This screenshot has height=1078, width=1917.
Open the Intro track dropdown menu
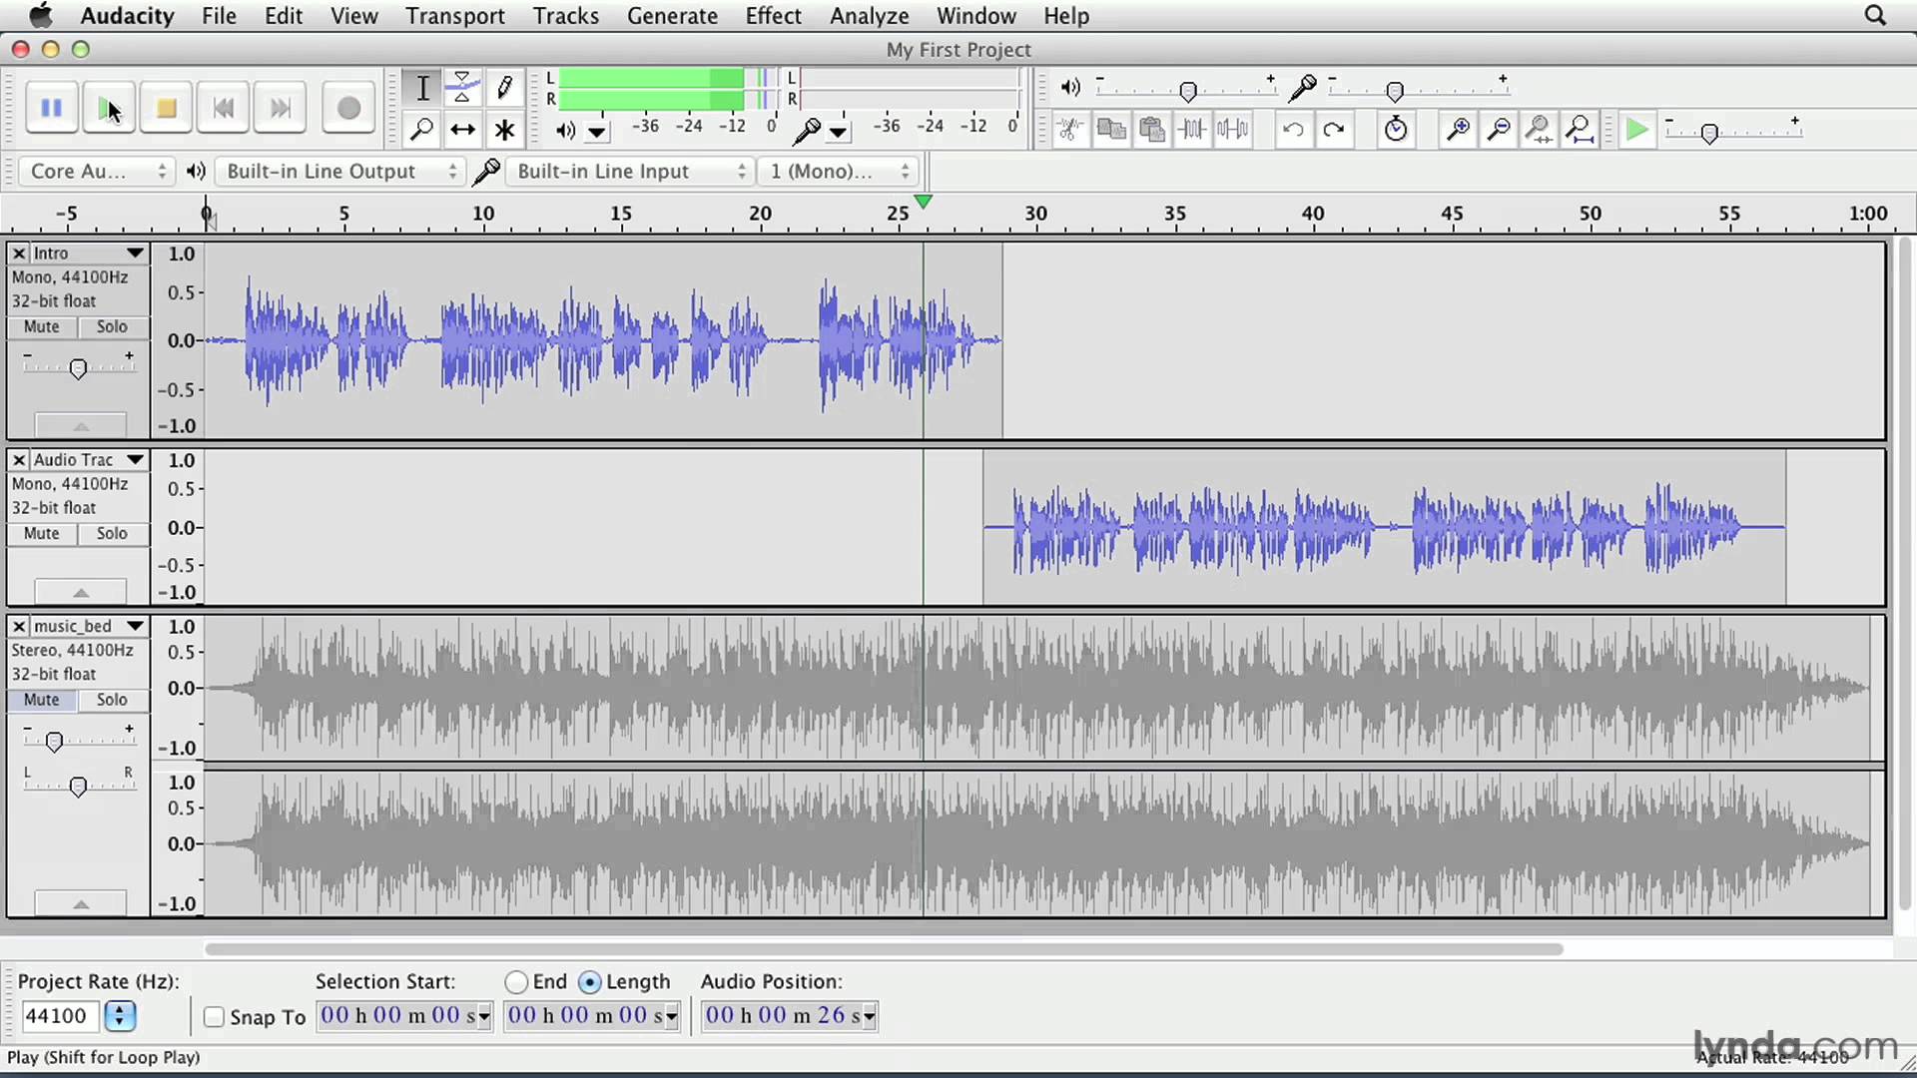[x=135, y=254]
